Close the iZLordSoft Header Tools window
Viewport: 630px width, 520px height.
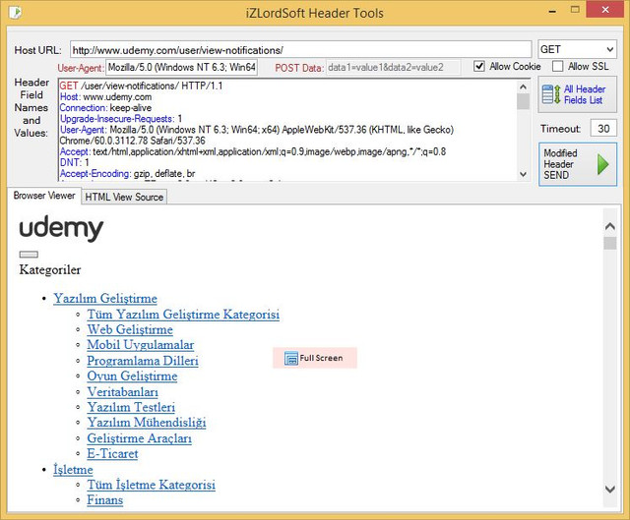tap(605, 10)
